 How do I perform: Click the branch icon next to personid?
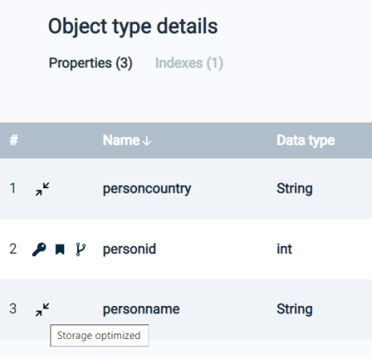pos(80,249)
